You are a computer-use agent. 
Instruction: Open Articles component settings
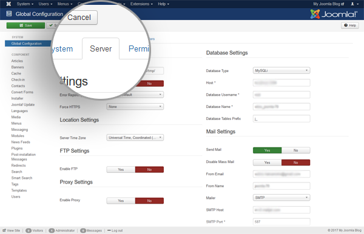pyautogui.click(x=17, y=61)
